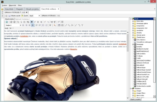Click the Uložit a zavřít button
Viewport: 157px width, 102px height.
14,16
